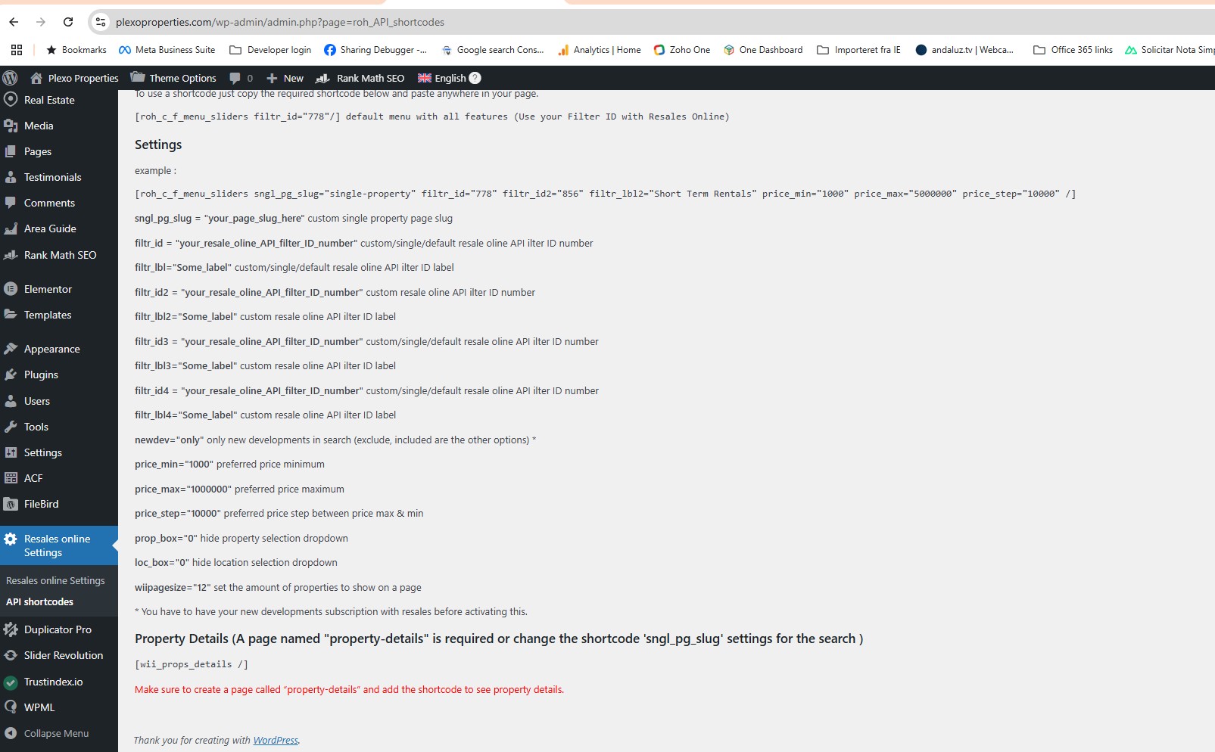The width and height of the screenshot is (1215, 752).
Task: Open Google search Console bookmark
Action: point(493,50)
